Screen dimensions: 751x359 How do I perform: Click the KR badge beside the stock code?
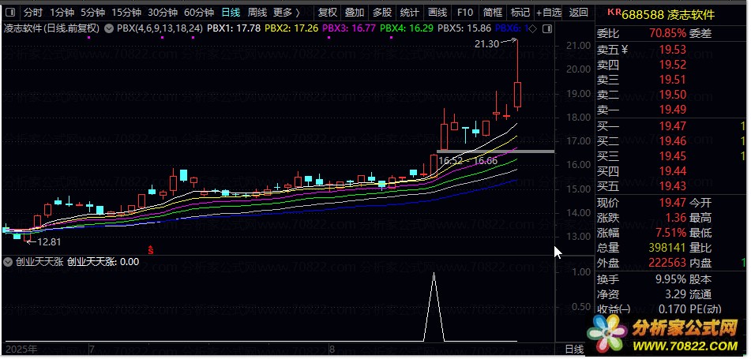pyautogui.click(x=614, y=12)
